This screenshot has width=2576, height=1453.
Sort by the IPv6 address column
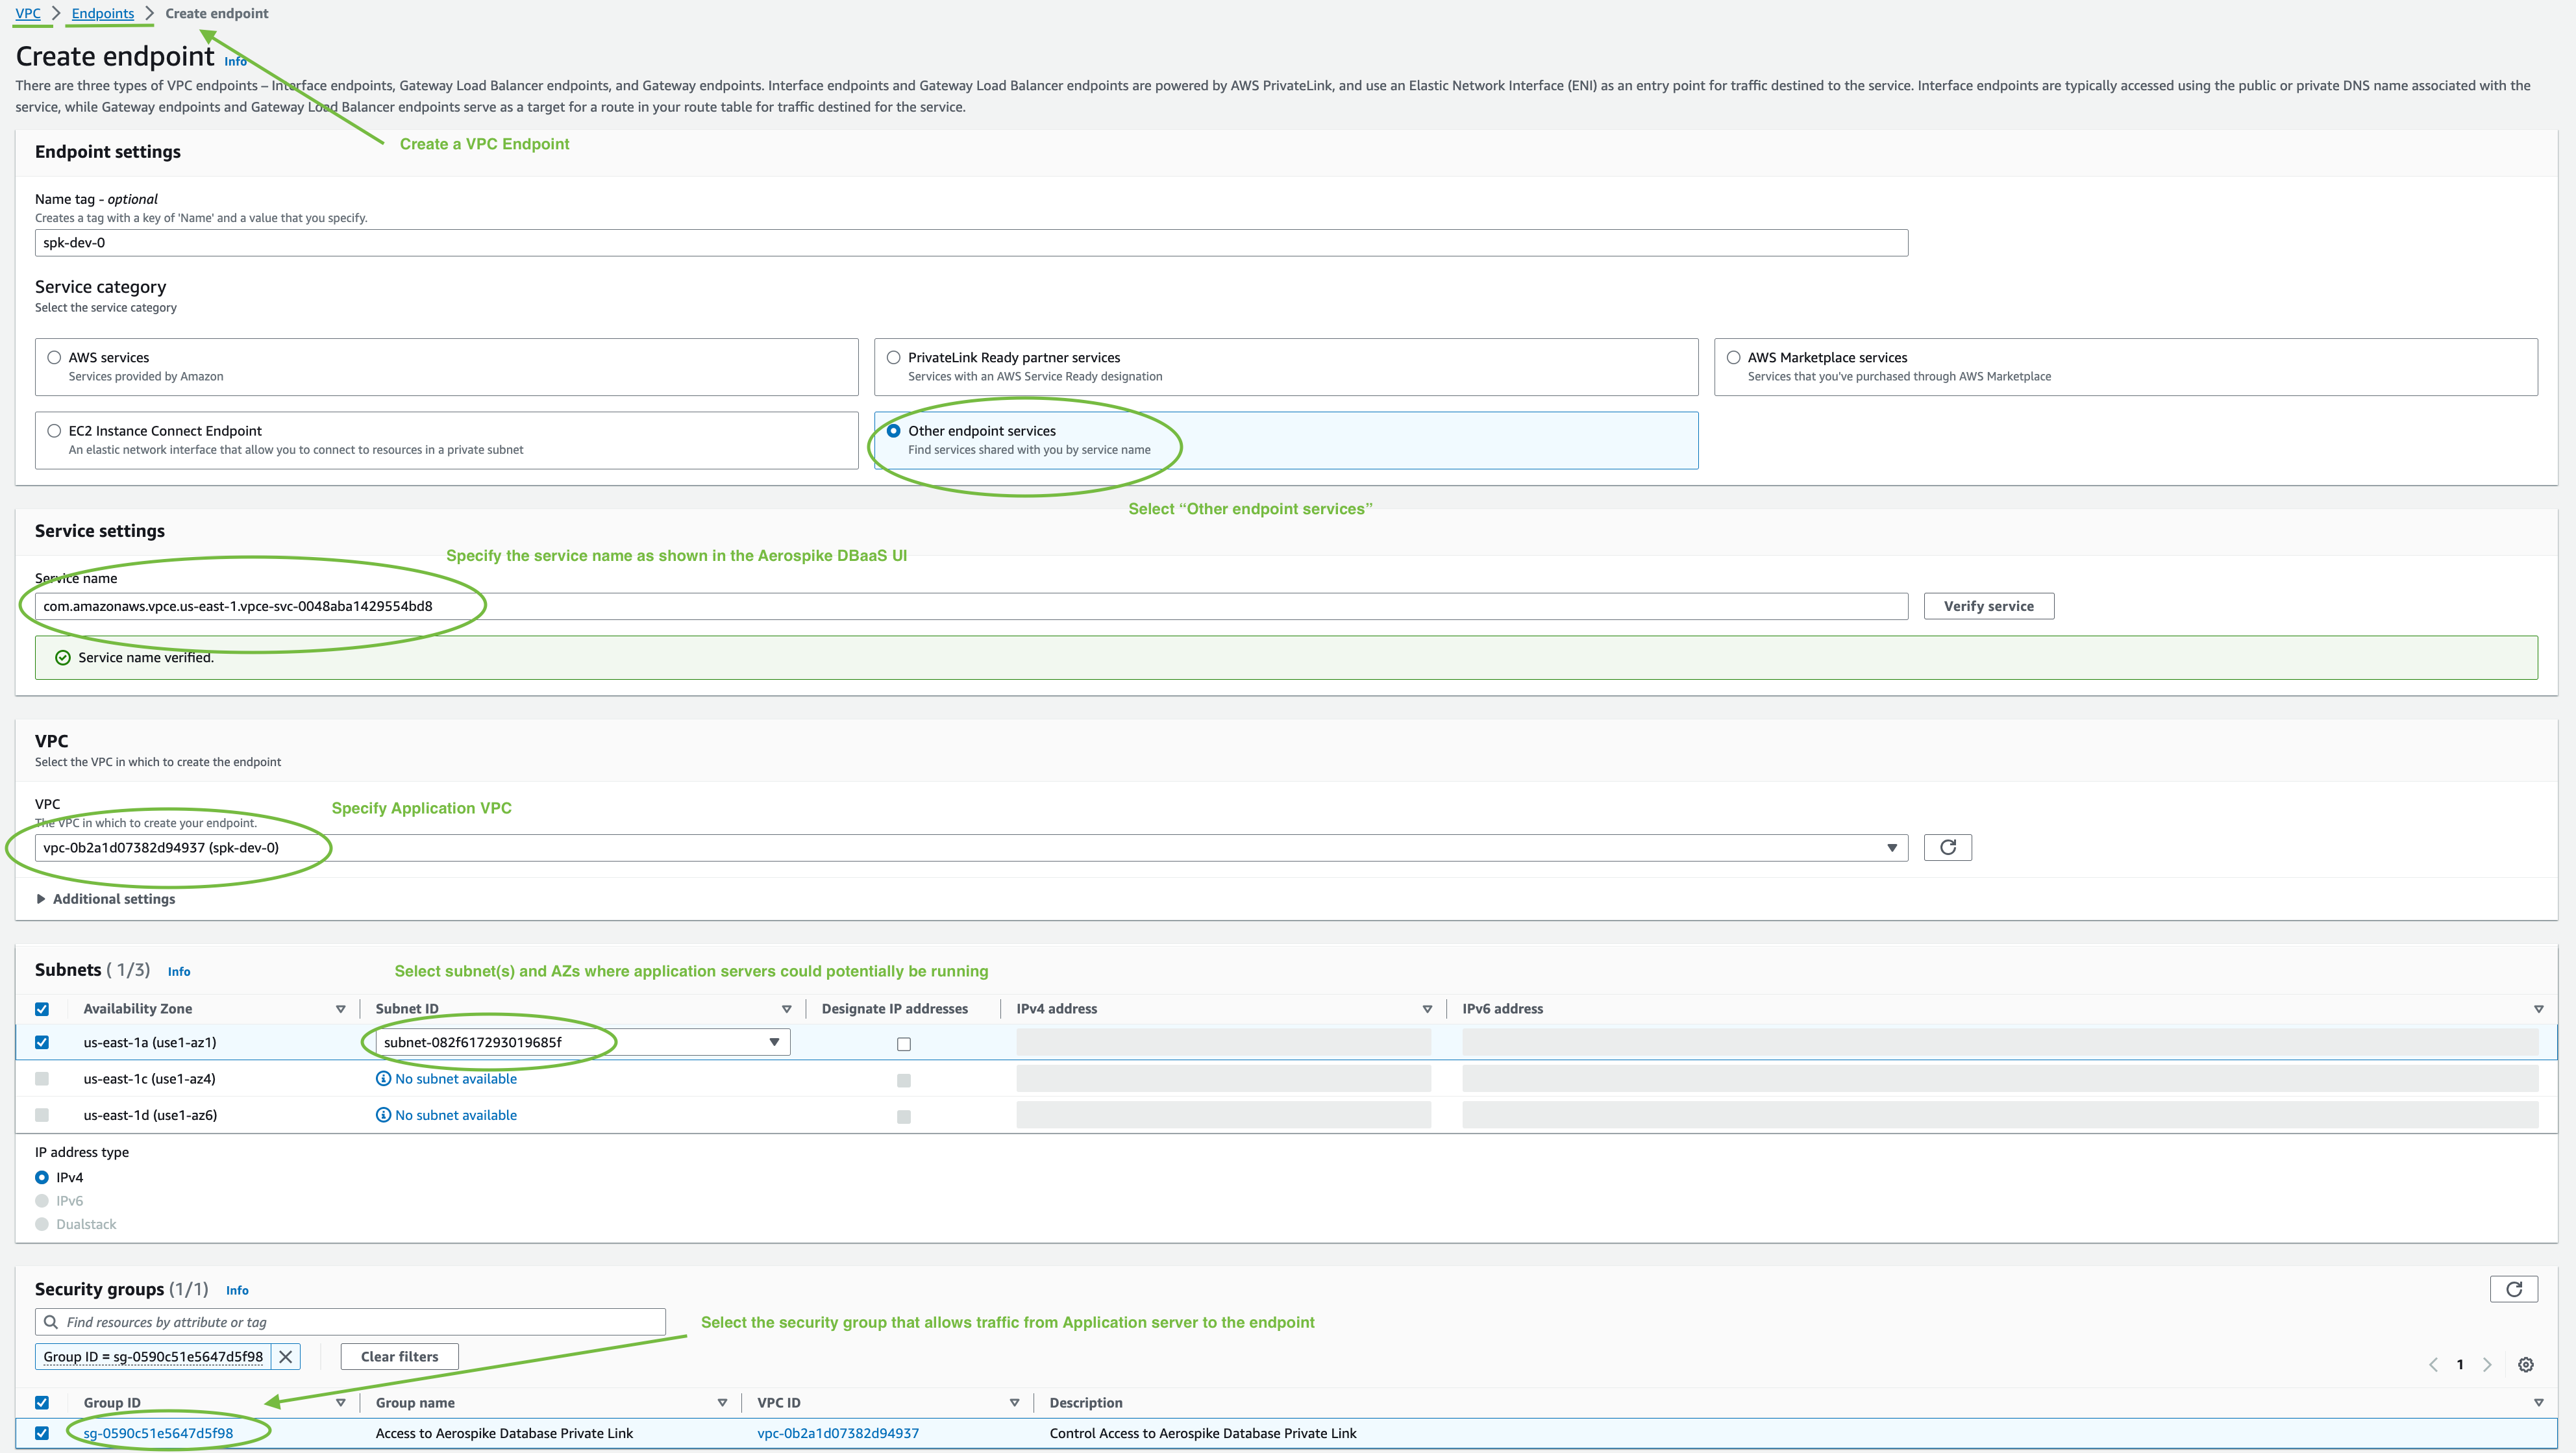[2538, 1009]
